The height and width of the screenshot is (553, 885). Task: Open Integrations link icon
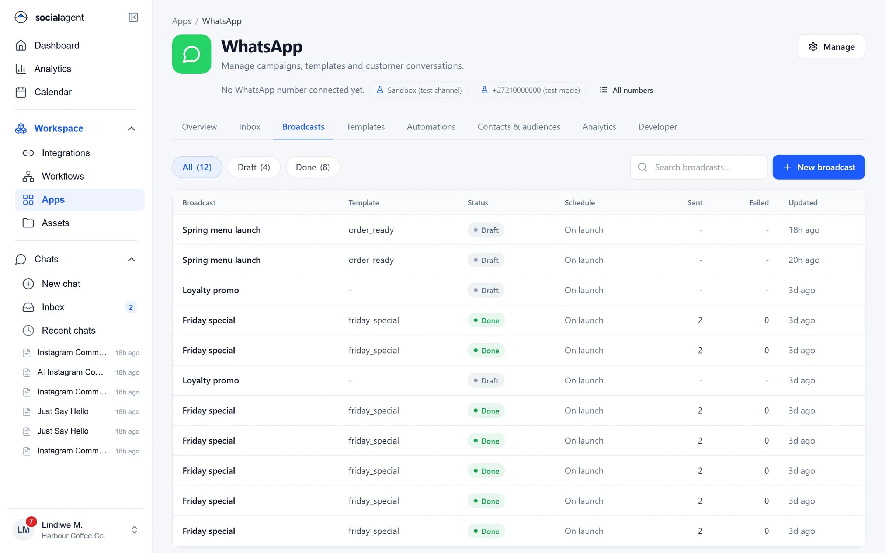click(x=28, y=153)
